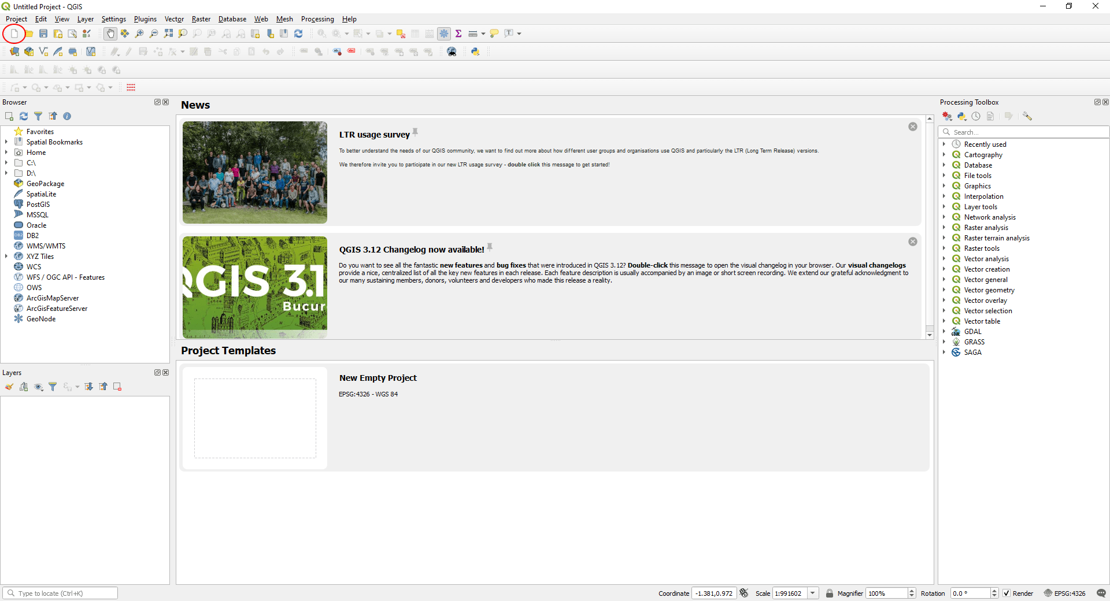
Task: Toggle the Processing Toolbox gear button
Action: coord(444,34)
